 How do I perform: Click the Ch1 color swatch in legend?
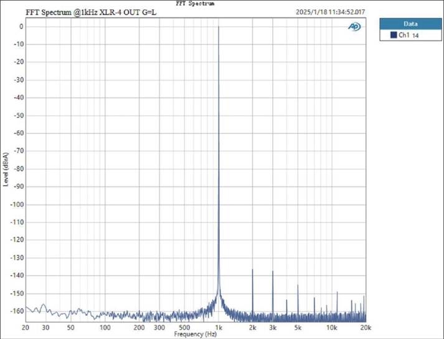coord(394,35)
